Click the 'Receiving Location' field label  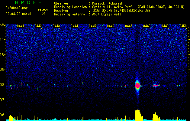(x=70, y=7)
